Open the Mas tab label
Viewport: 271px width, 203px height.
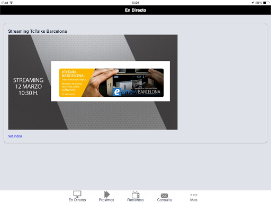194,200
